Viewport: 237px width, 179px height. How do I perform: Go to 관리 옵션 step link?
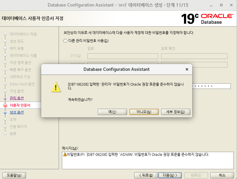(x=17, y=98)
